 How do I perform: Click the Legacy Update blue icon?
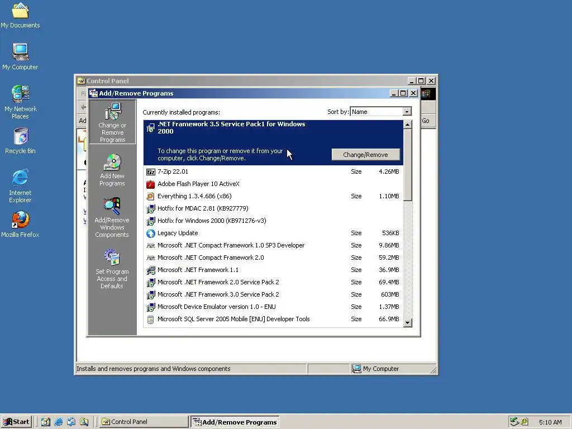coord(151,233)
